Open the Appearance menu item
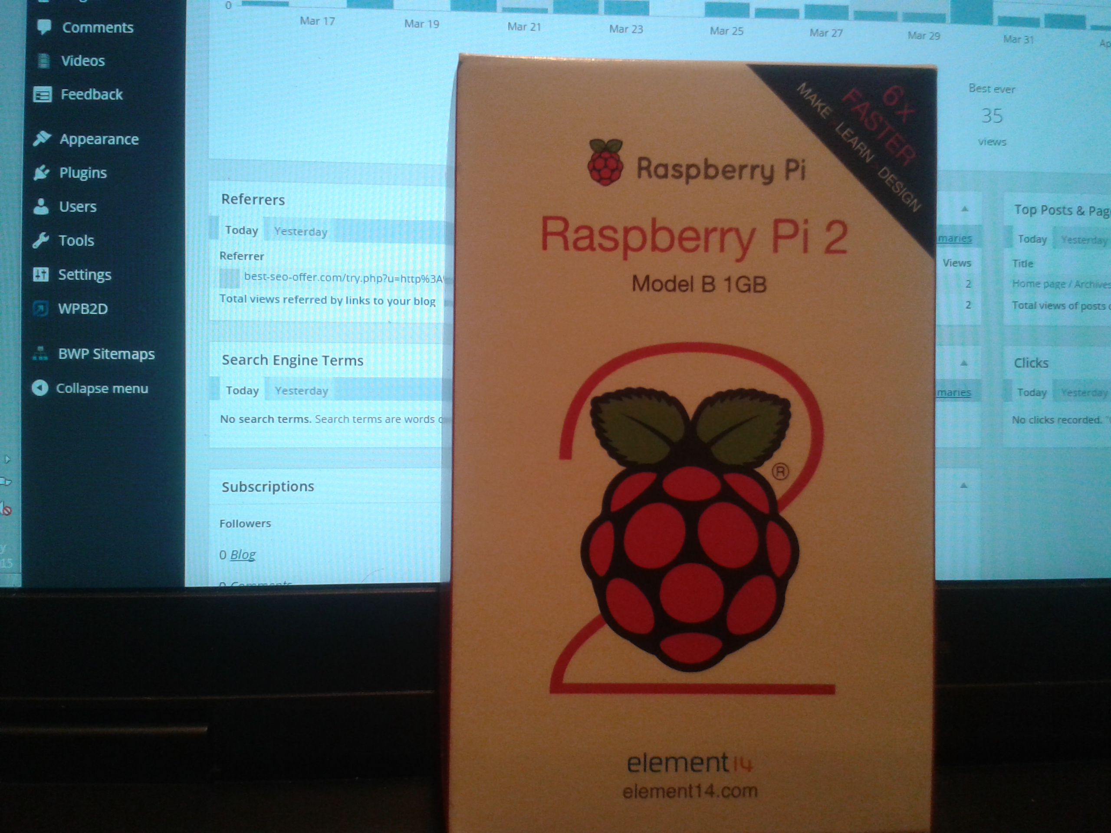1111x833 pixels. 99,139
